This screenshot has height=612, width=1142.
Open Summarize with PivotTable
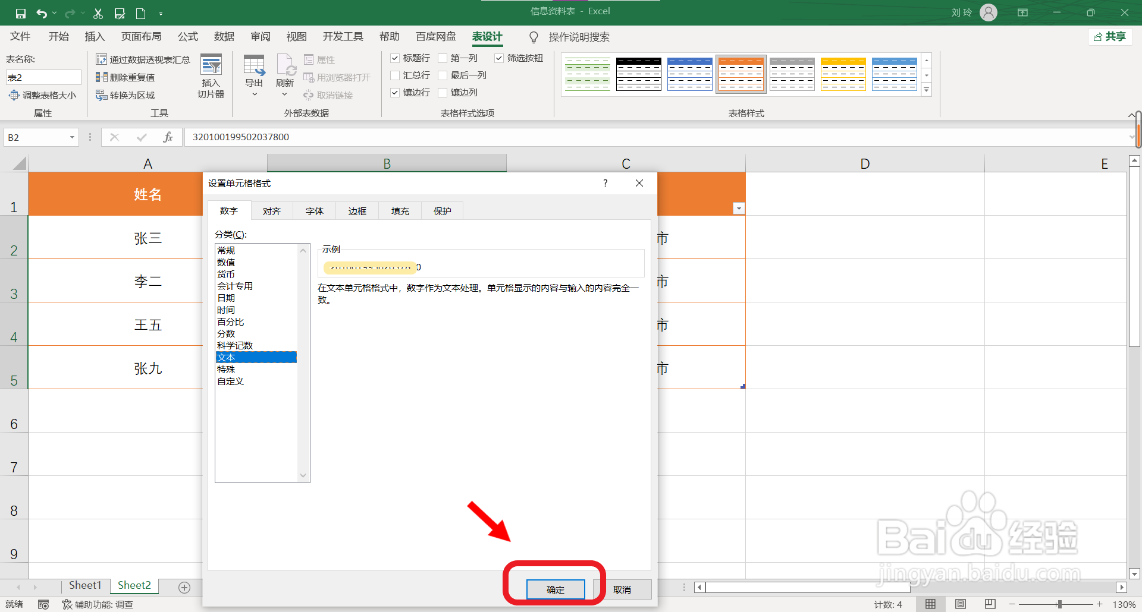(143, 59)
